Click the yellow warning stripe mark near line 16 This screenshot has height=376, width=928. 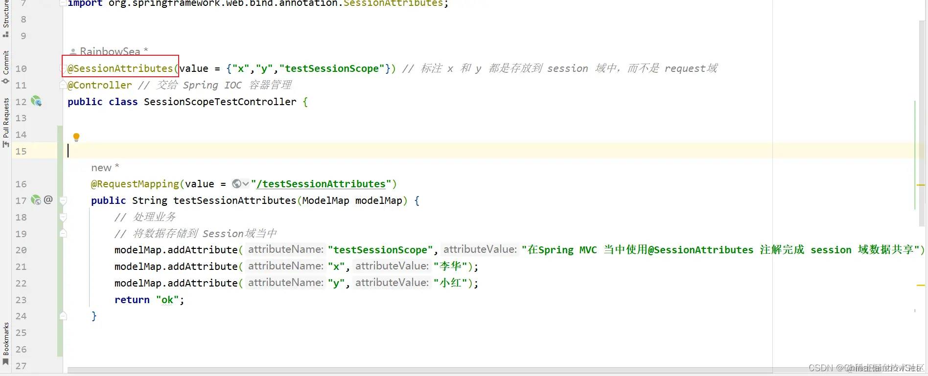921,185
